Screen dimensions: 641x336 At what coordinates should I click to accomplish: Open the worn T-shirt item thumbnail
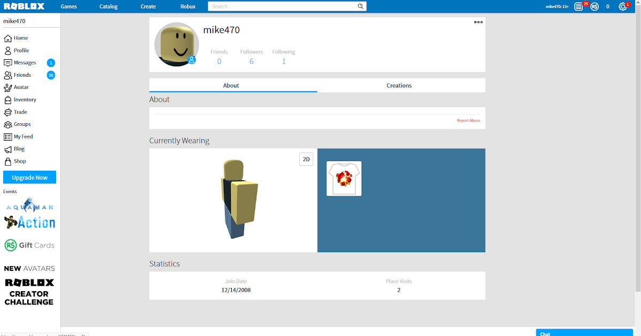click(344, 179)
